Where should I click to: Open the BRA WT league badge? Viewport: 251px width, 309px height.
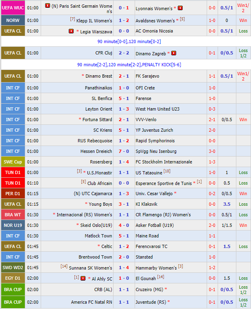[x=13, y=215]
